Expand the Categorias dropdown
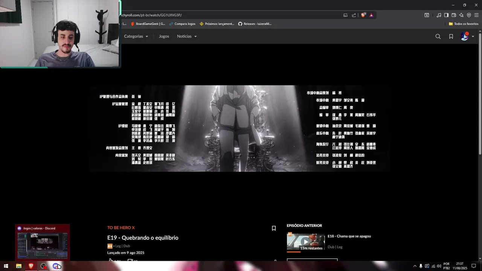This screenshot has height=271, width=482. pos(136,37)
